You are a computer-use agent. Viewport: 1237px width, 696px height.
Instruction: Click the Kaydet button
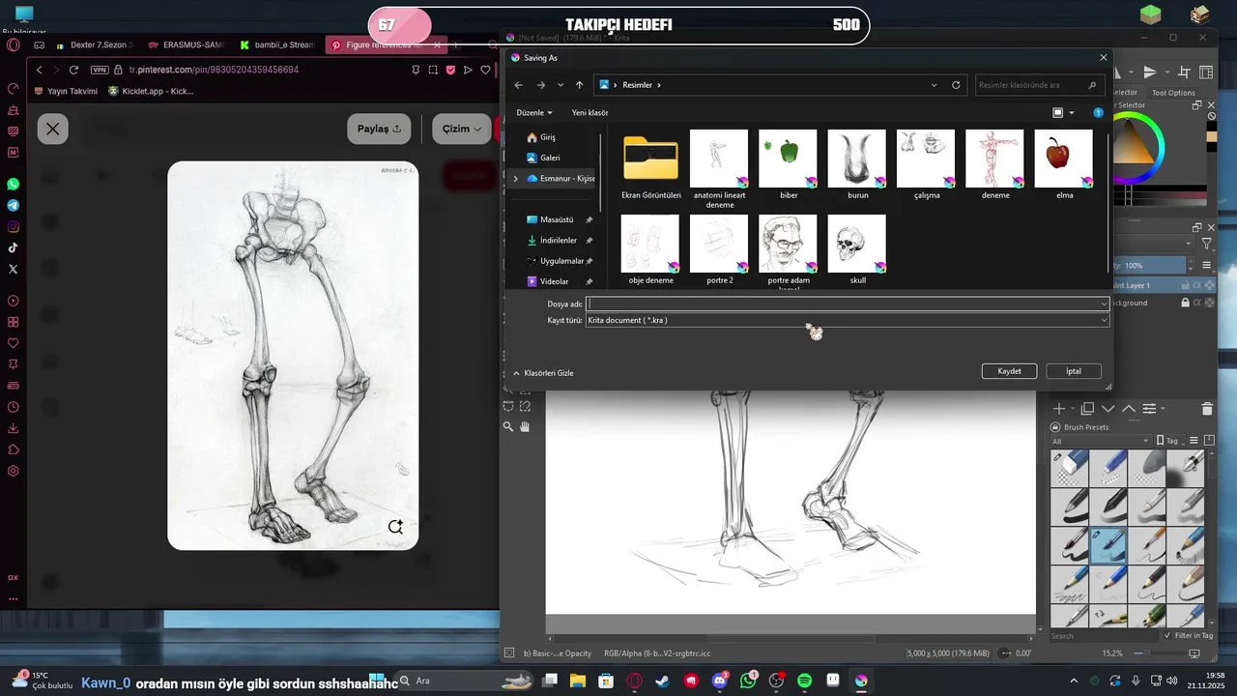(x=1009, y=371)
